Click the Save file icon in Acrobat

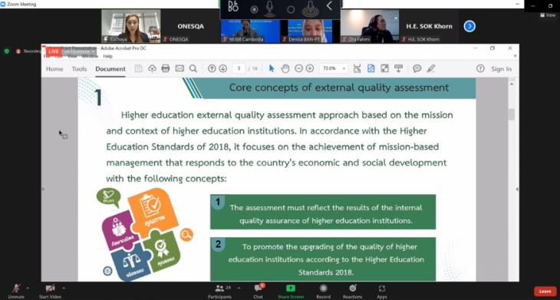138,68
